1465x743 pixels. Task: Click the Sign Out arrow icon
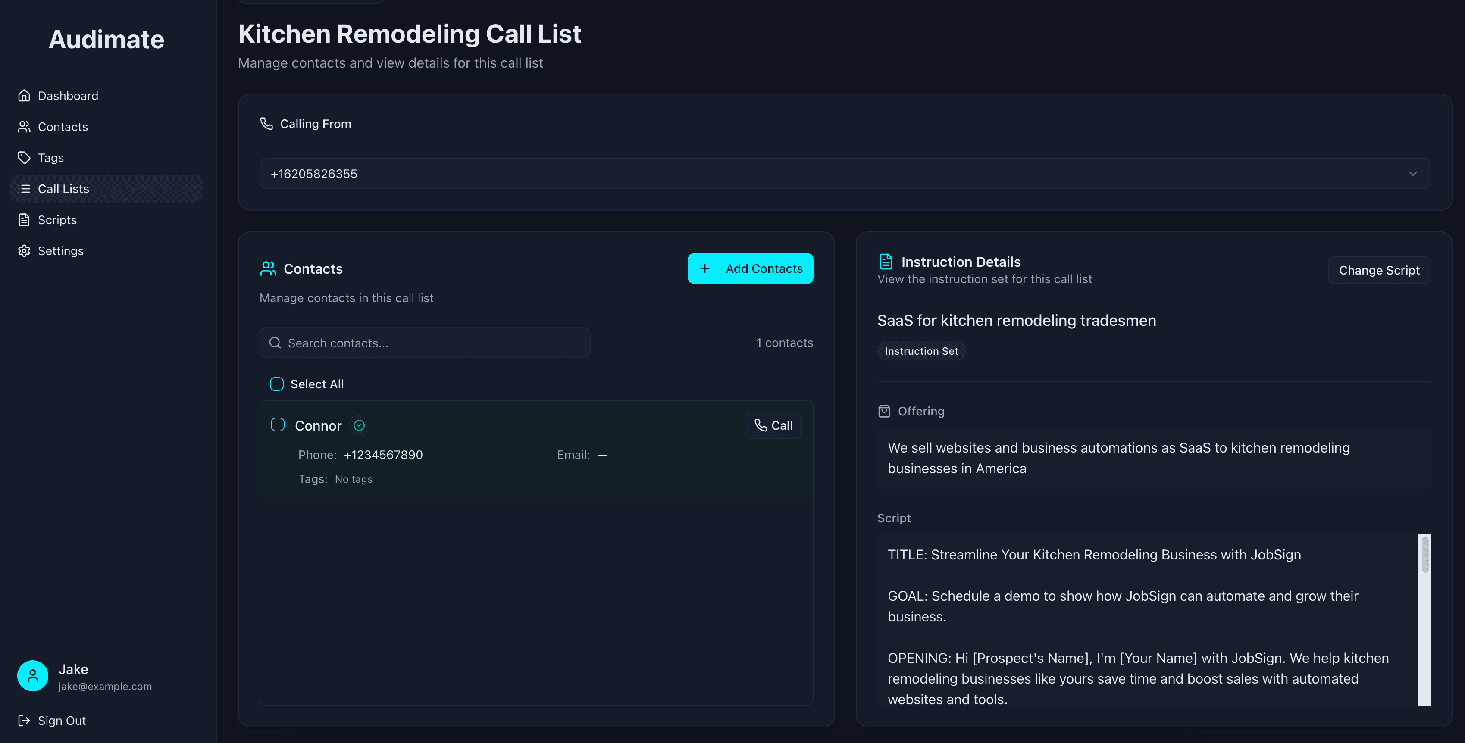24,720
